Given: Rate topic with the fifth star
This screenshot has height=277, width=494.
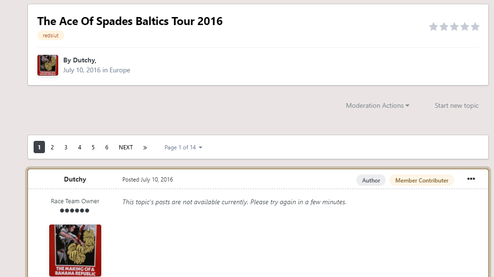Looking at the screenshot, I should 475,27.
